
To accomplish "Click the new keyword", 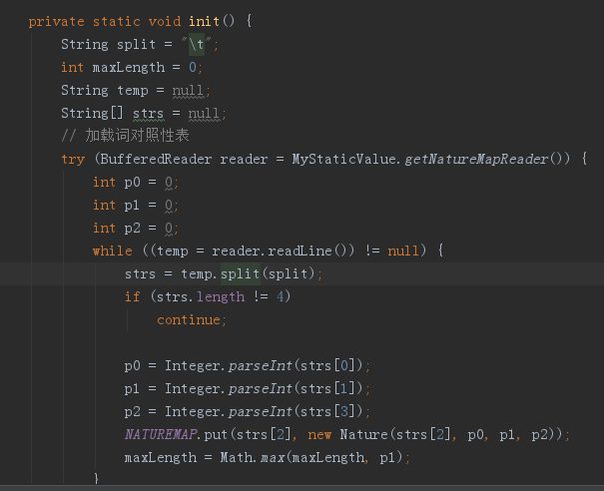I will tap(319, 435).
